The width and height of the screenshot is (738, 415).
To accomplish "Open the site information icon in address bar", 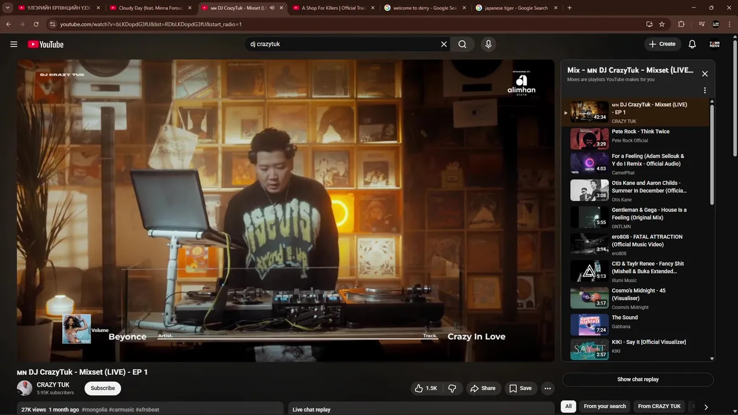I will pos(52,24).
